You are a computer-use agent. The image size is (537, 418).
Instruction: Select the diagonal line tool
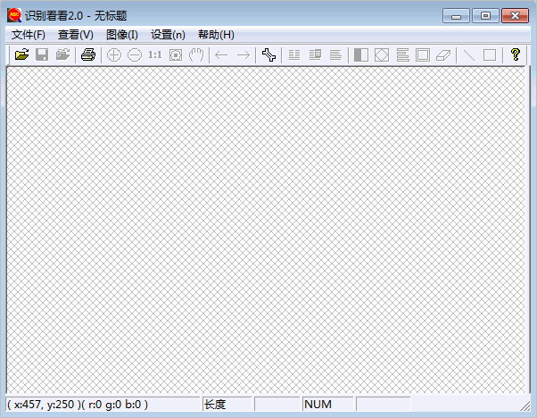[x=469, y=54]
